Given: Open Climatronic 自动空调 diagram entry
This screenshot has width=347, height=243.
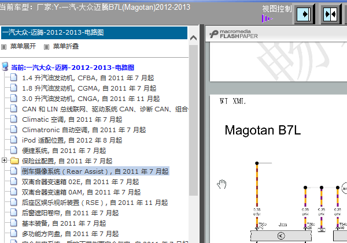Looking at the screenshot, I should pyautogui.click(x=84, y=130).
